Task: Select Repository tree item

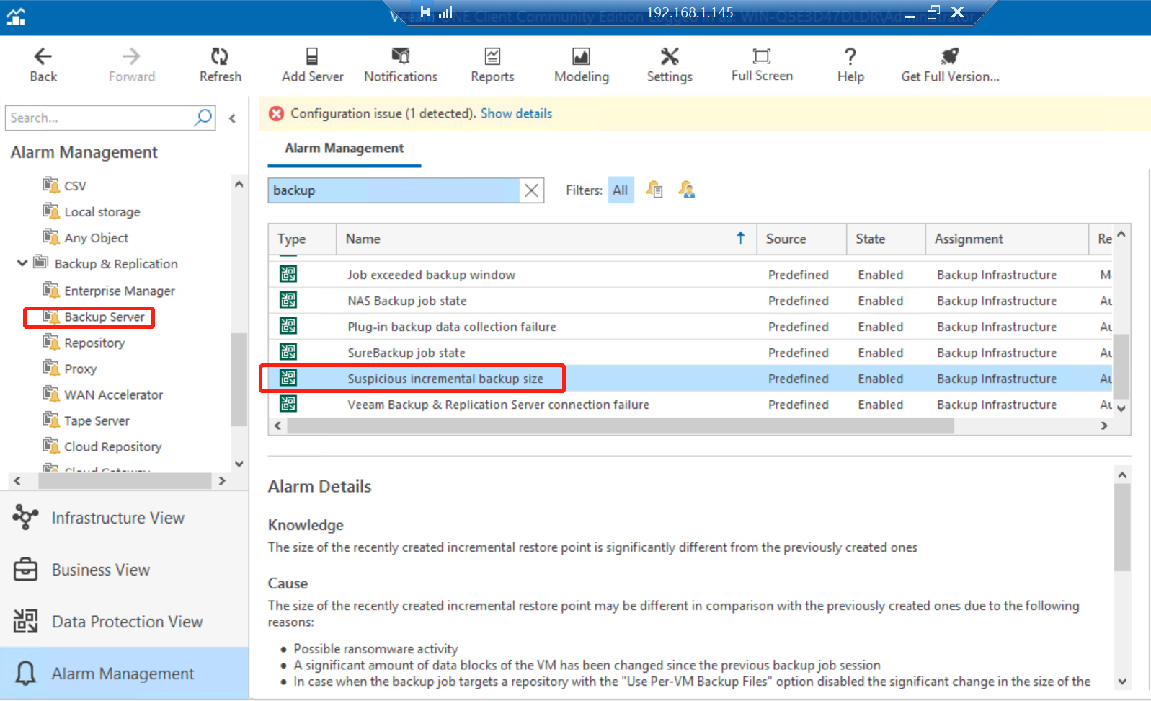Action: pyautogui.click(x=94, y=343)
